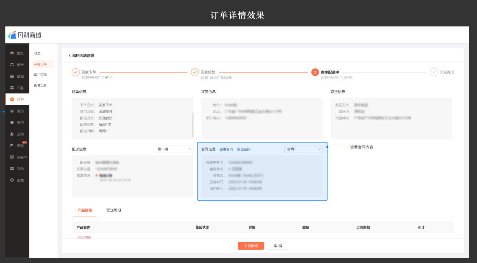Open the 产品 products grid icon

coord(12,88)
